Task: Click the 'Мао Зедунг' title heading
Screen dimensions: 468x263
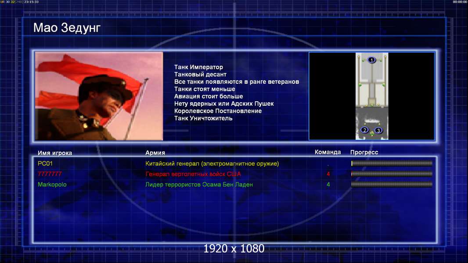Action: point(67,28)
